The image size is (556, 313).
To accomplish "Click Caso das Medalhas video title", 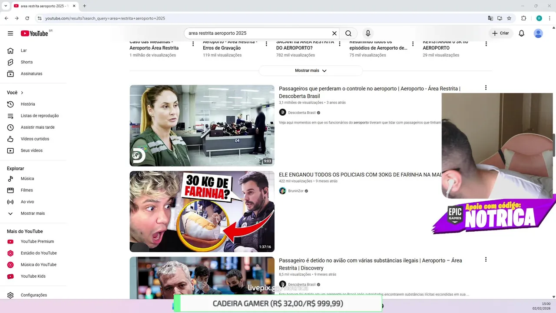I will (154, 45).
